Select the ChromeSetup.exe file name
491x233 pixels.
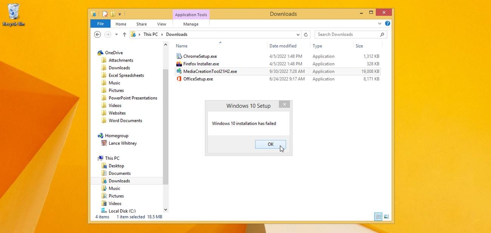(x=200, y=56)
